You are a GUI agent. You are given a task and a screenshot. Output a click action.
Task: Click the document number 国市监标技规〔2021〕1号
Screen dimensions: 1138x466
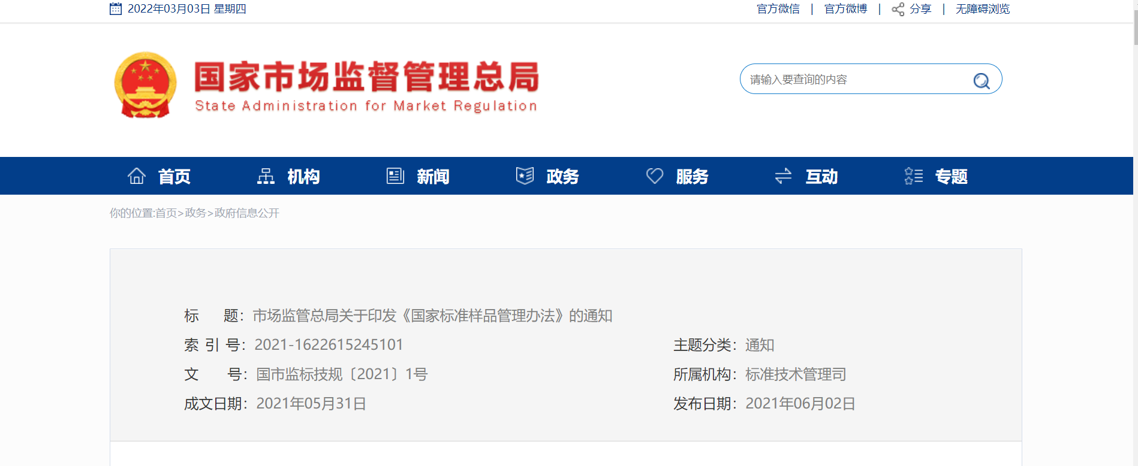point(342,374)
